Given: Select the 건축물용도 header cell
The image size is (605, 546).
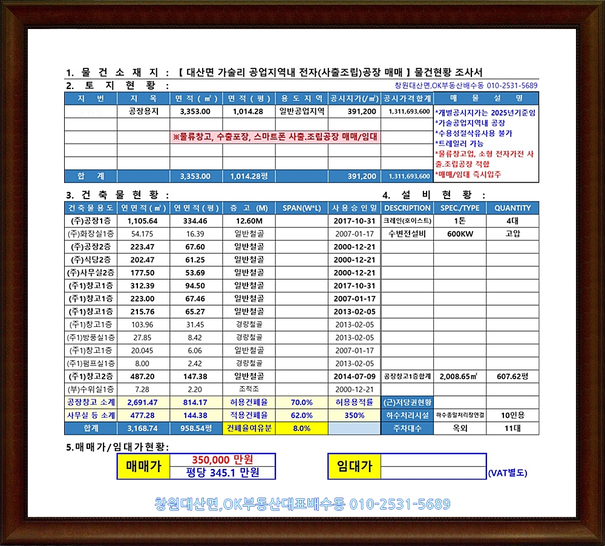Looking at the screenshot, I should tap(90, 208).
